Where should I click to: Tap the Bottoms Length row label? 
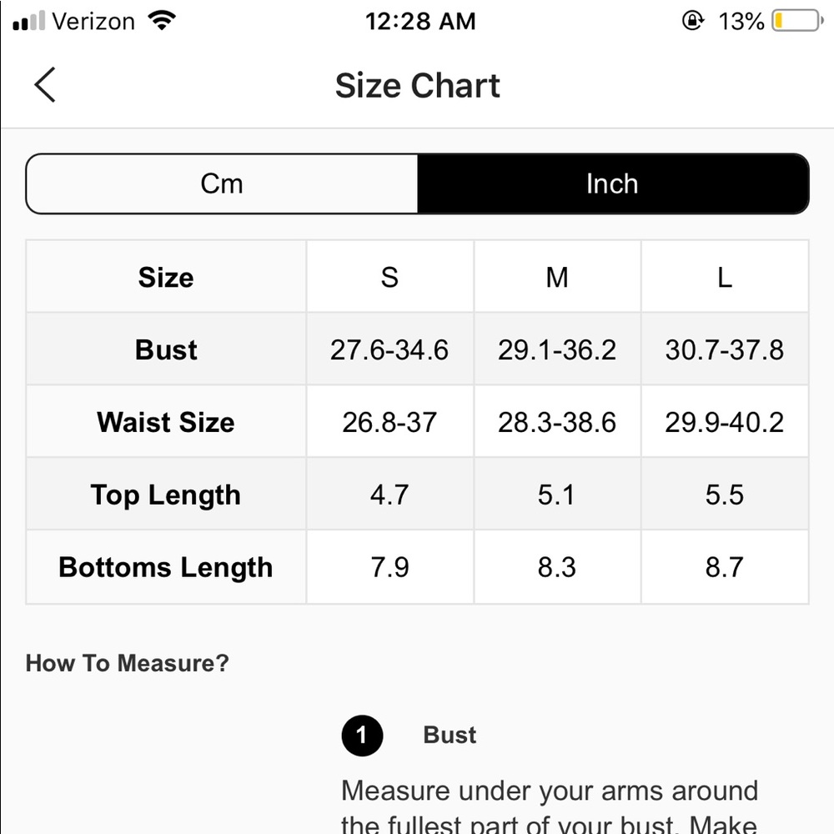[x=166, y=567]
